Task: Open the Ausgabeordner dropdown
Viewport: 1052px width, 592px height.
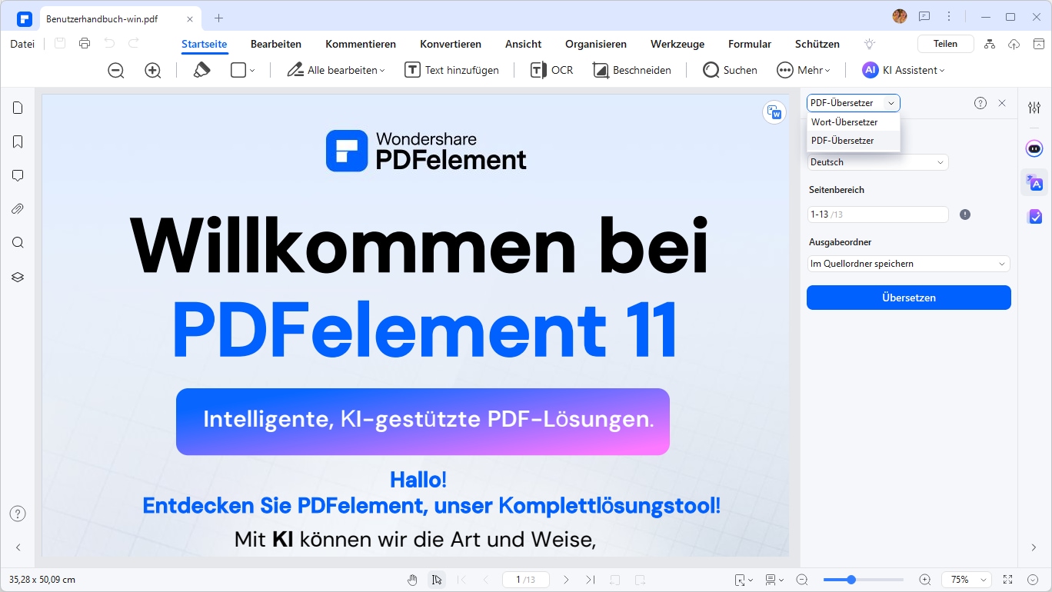Action: [x=908, y=264]
